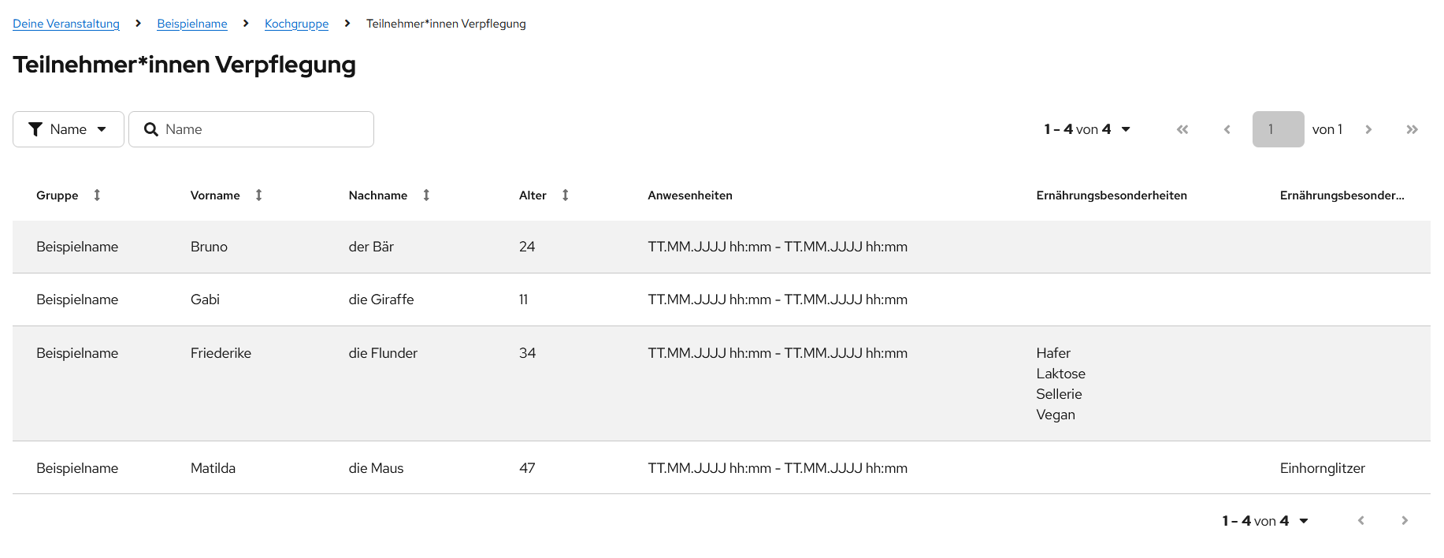Go to next page in top pagination
1444x558 pixels.
click(1368, 129)
